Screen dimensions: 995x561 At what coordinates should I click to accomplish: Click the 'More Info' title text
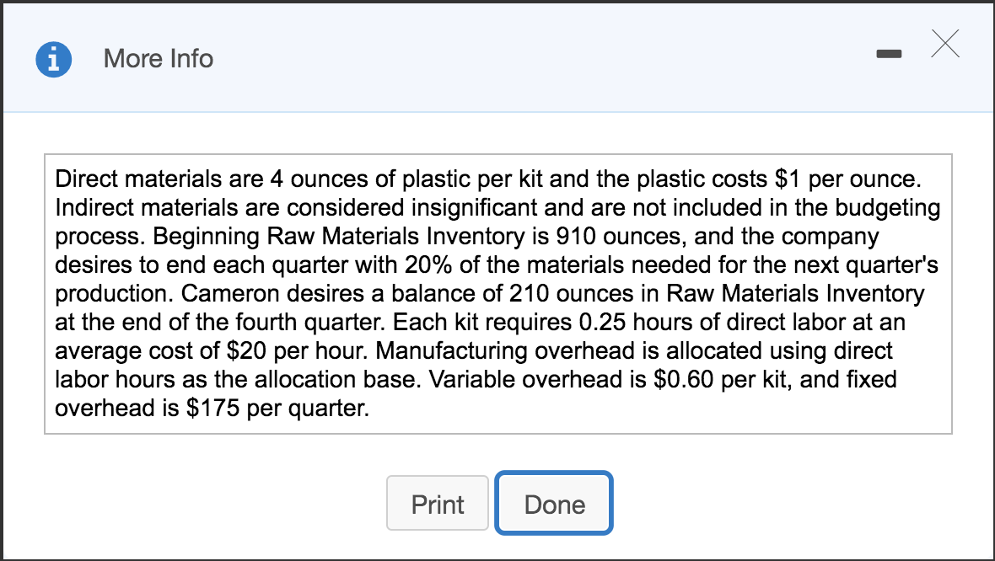coord(158,58)
